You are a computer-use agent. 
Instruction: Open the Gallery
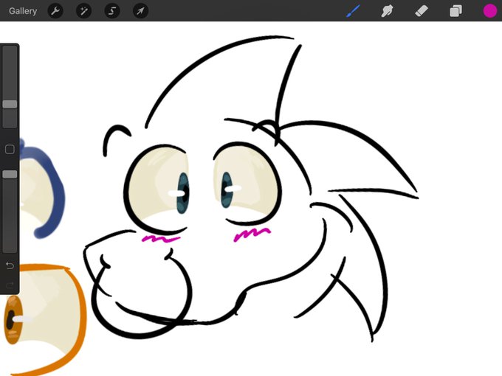click(23, 11)
